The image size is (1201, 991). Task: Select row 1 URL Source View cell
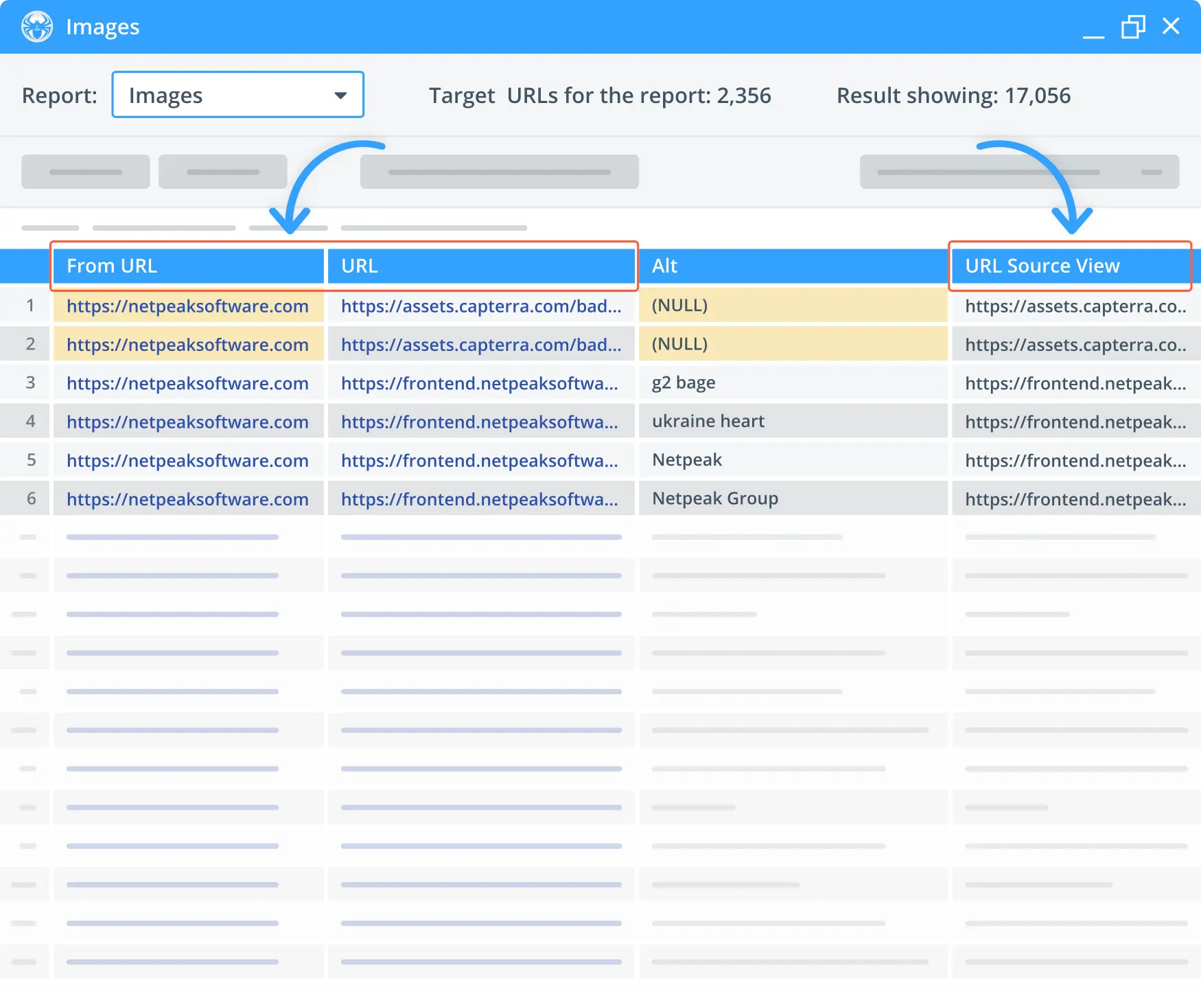pyautogui.click(x=1076, y=305)
